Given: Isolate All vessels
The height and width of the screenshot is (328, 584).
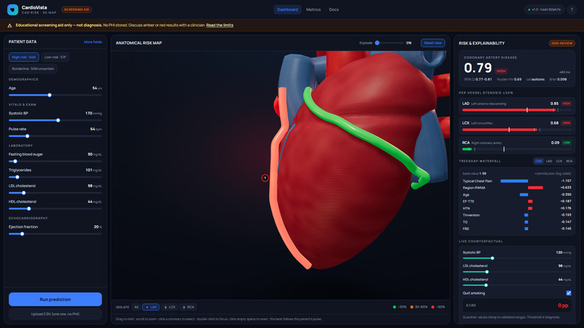Looking at the screenshot, I should click(x=136, y=307).
